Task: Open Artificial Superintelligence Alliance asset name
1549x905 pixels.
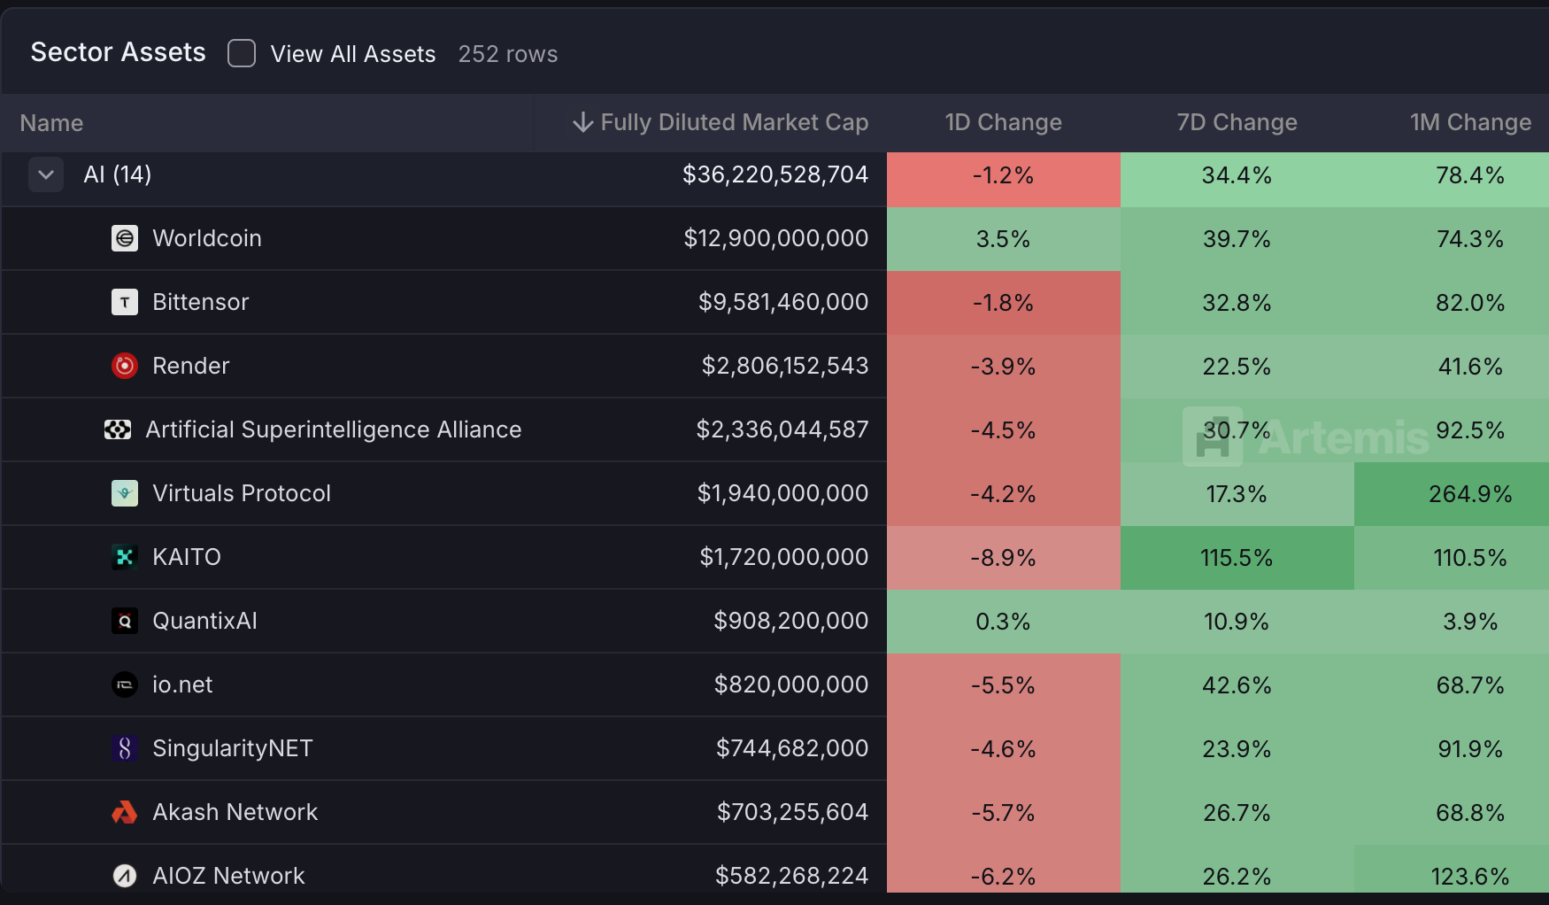Action: point(334,429)
